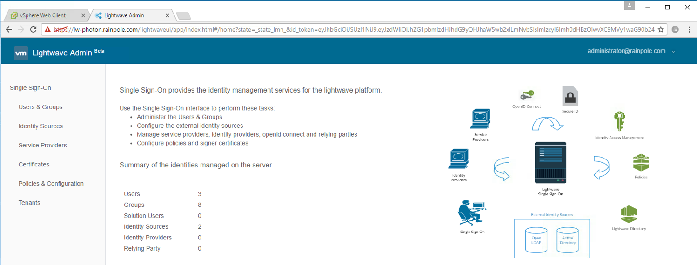Click the red certificate warning triangle

tap(47, 29)
